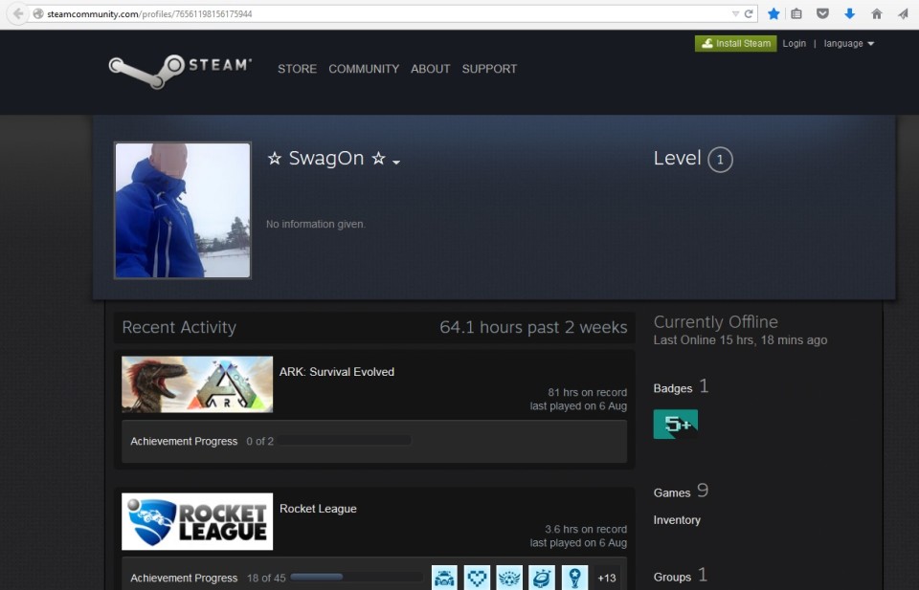
Task: Open the COMMUNITY menu
Action: (x=364, y=69)
